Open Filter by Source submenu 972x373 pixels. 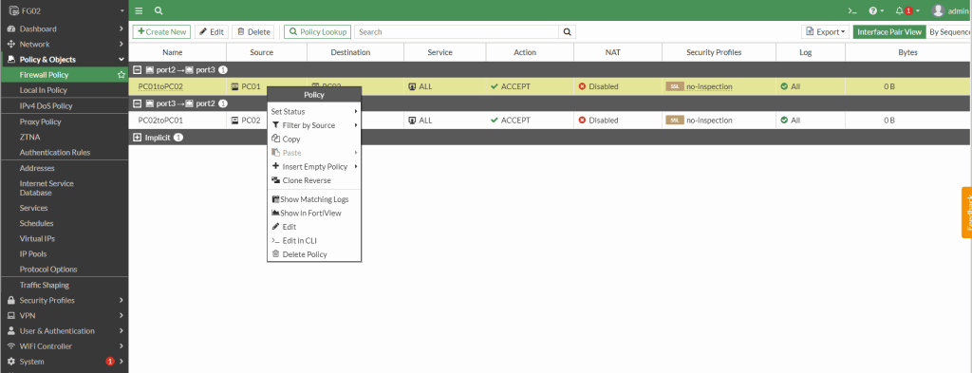[x=314, y=125]
